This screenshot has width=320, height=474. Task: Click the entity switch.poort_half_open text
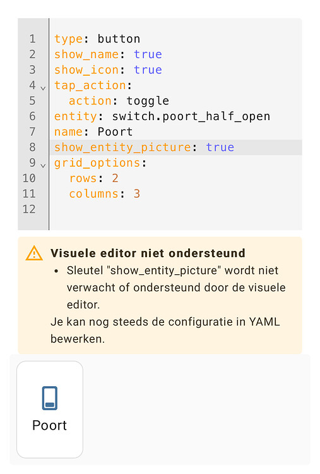coord(191,116)
